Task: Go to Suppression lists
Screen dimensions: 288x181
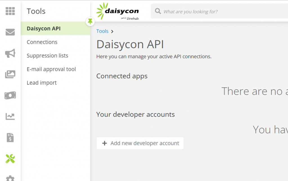Action: coord(47,56)
